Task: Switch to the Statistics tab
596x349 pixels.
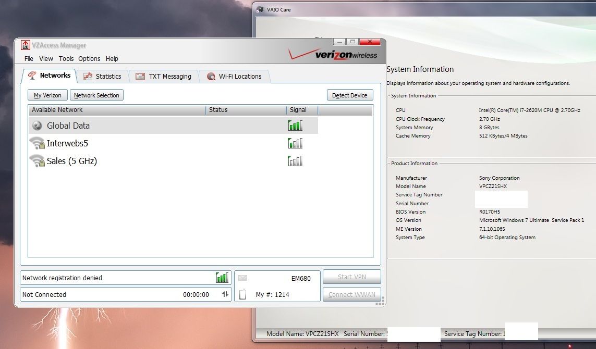Action: point(103,77)
